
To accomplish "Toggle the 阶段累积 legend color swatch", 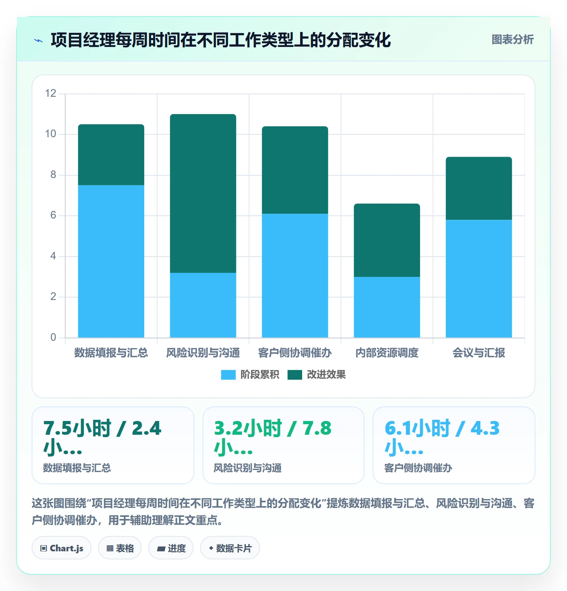I will point(228,375).
